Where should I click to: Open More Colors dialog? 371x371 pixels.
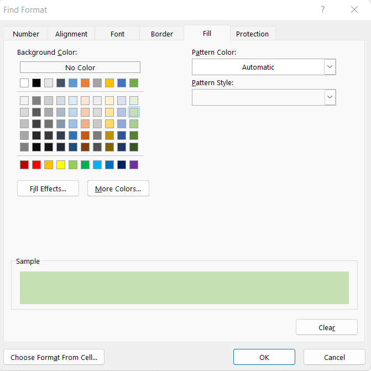click(118, 189)
